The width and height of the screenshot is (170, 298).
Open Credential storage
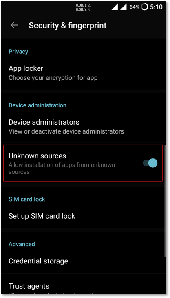point(84,261)
